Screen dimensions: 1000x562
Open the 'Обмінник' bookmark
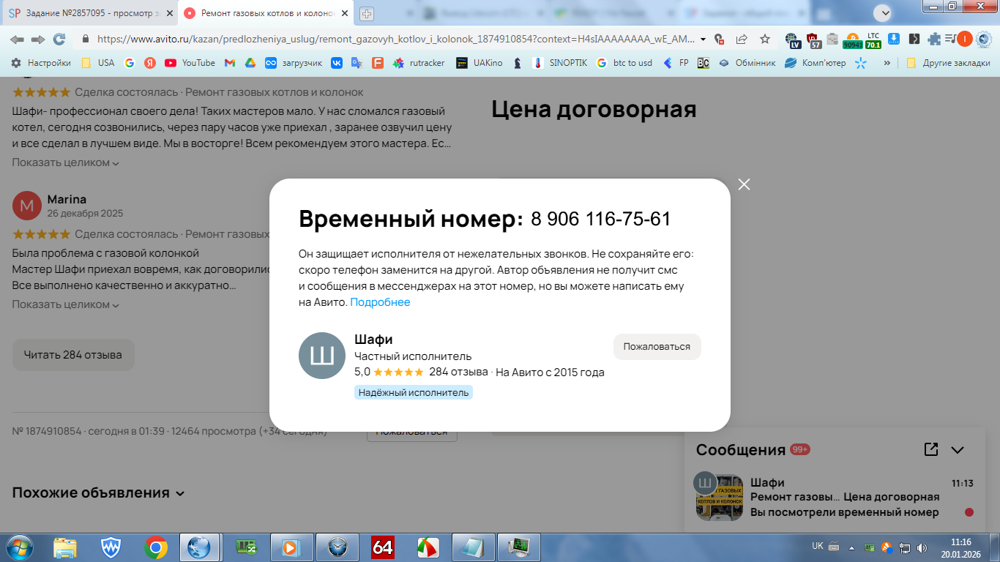tap(747, 63)
